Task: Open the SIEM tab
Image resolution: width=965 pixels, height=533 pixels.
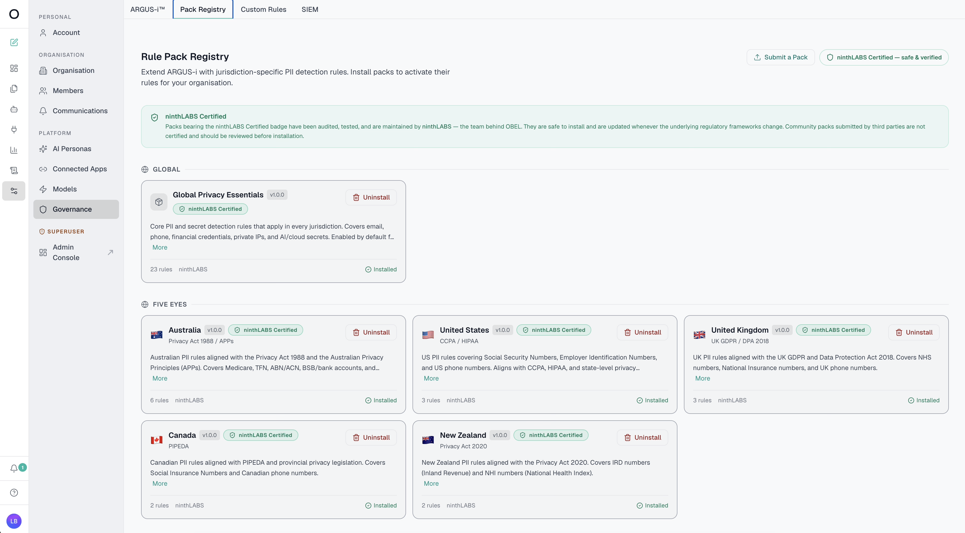Action: [310, 9]
